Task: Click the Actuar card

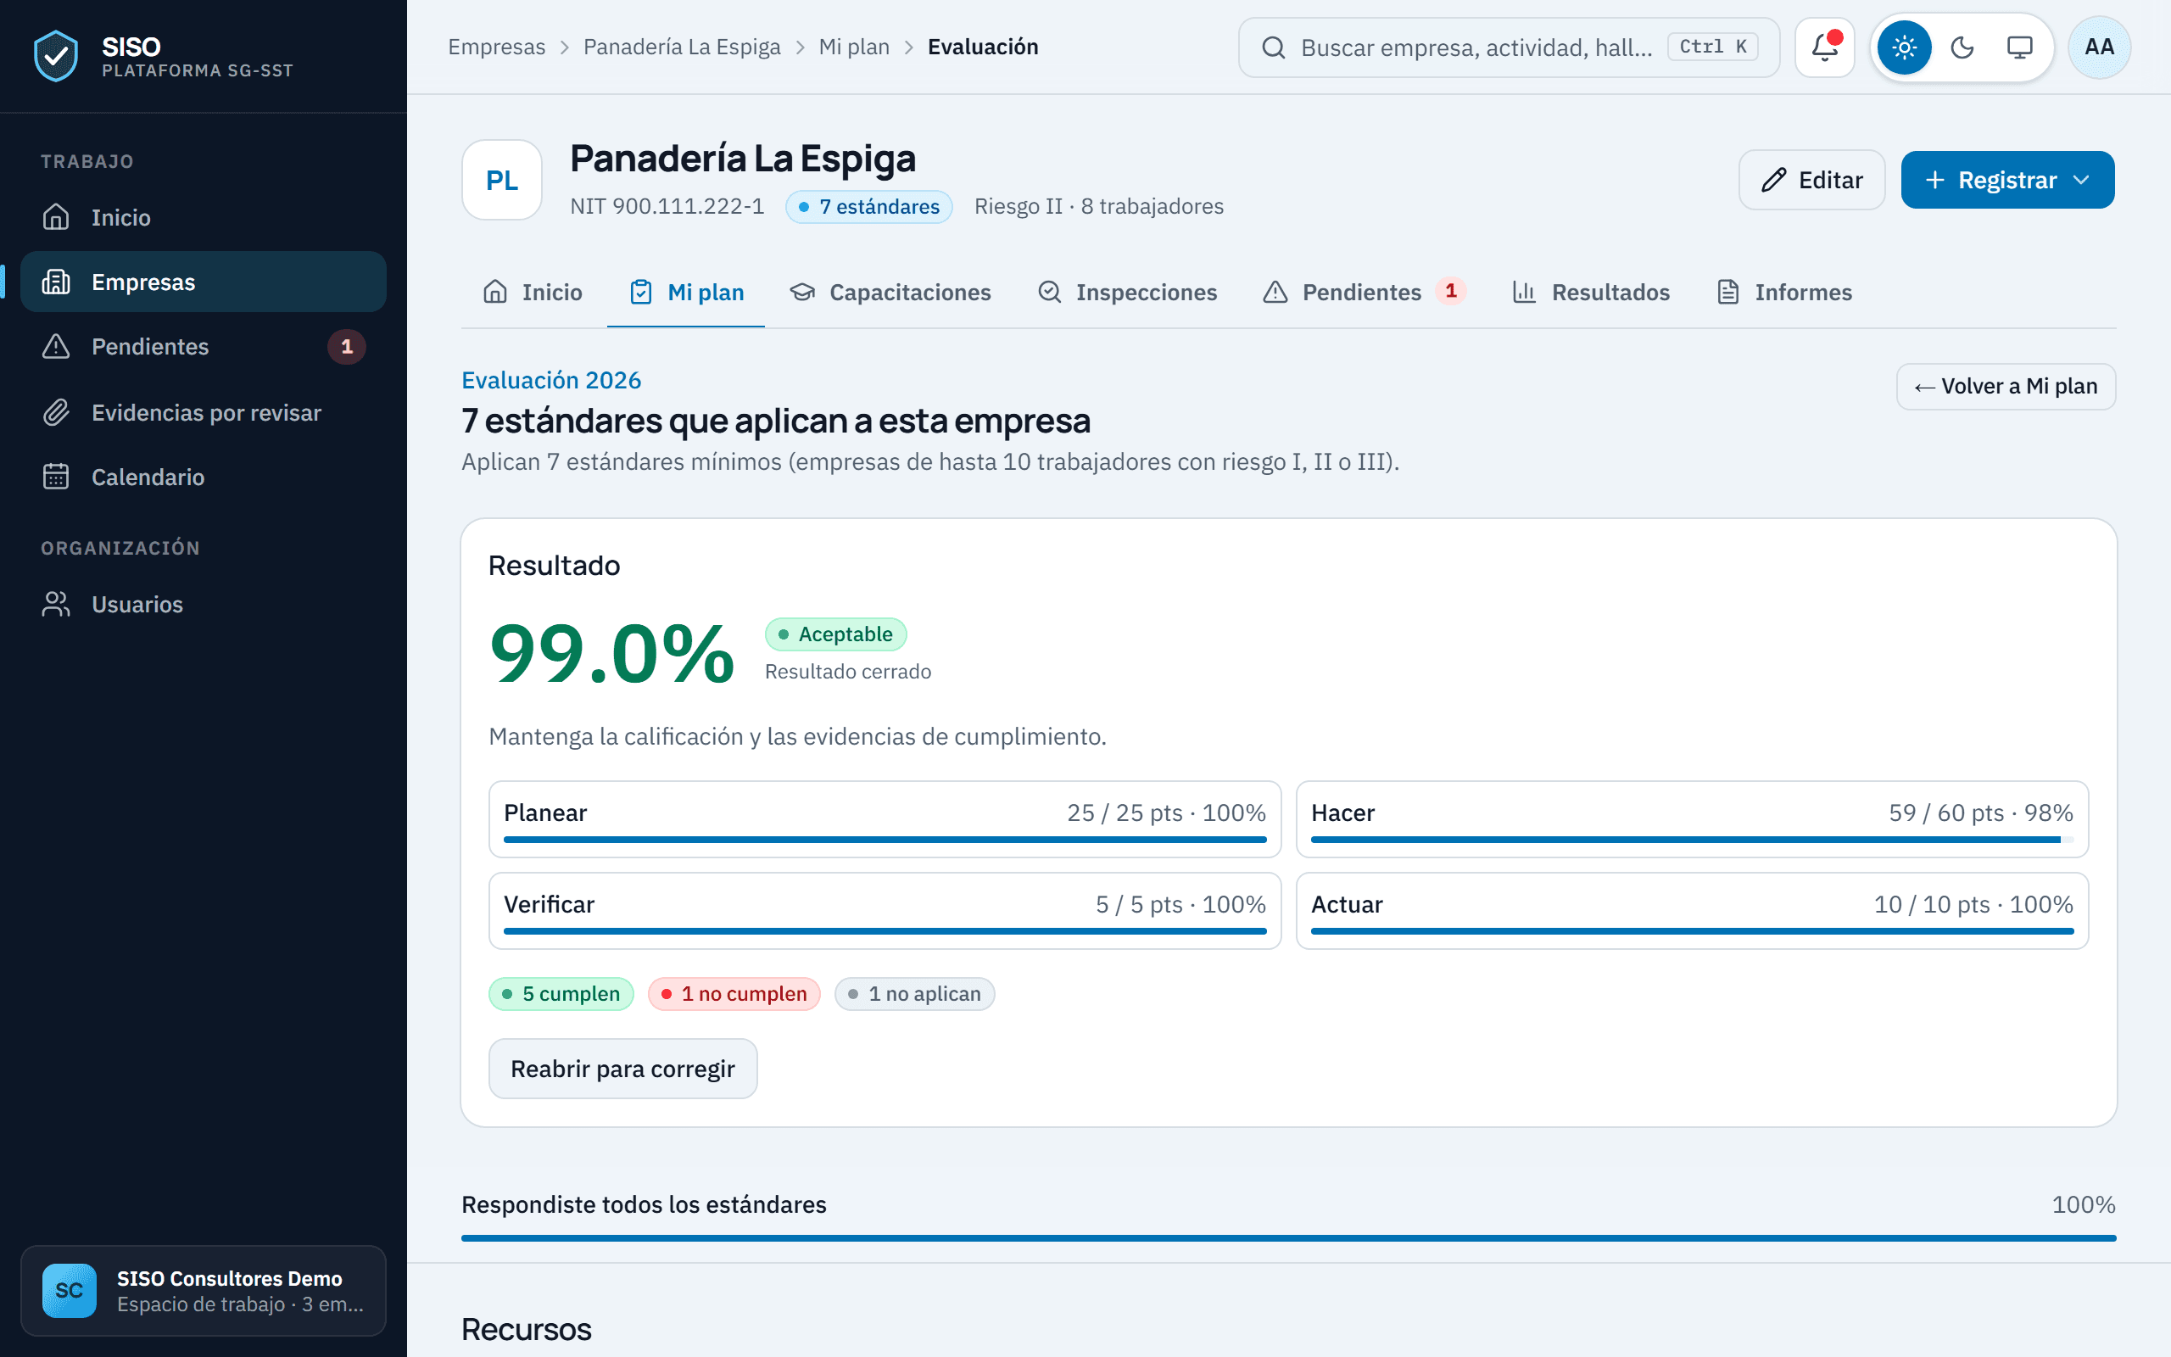Action: [1692, 910]
